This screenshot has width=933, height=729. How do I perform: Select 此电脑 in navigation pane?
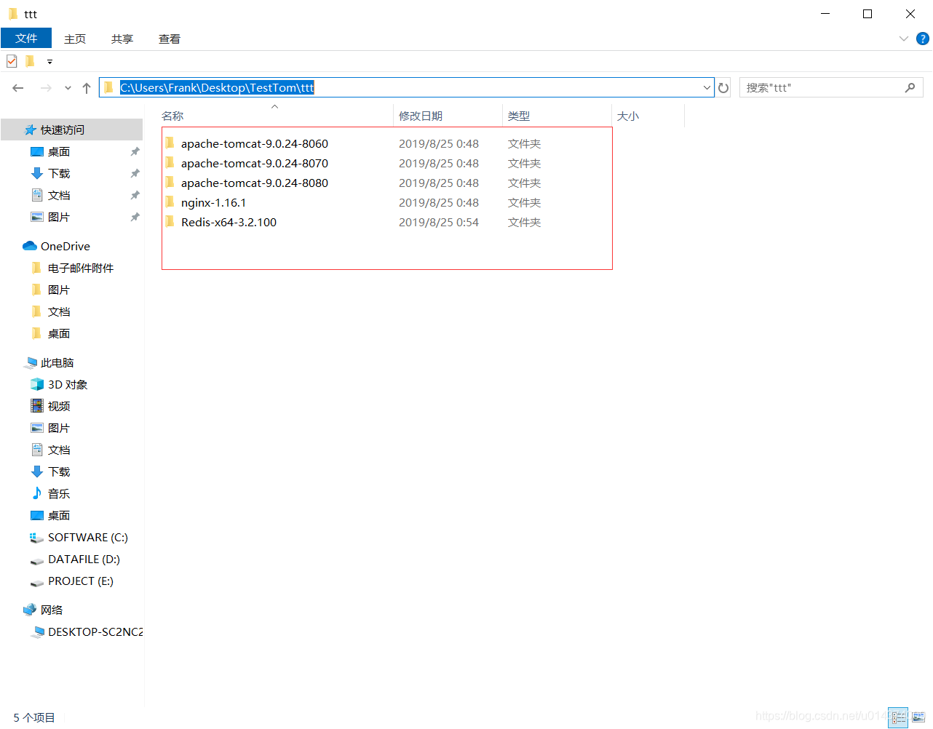57,362
